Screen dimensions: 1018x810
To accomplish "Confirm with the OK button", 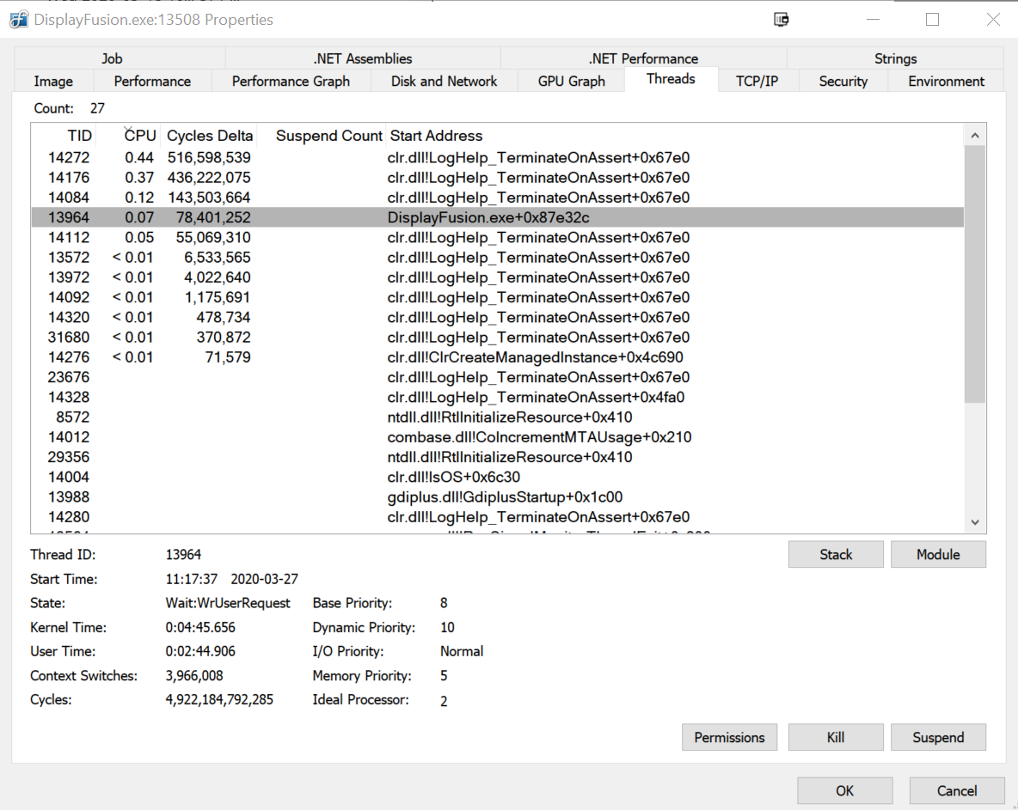I will (x=844, y=790).
